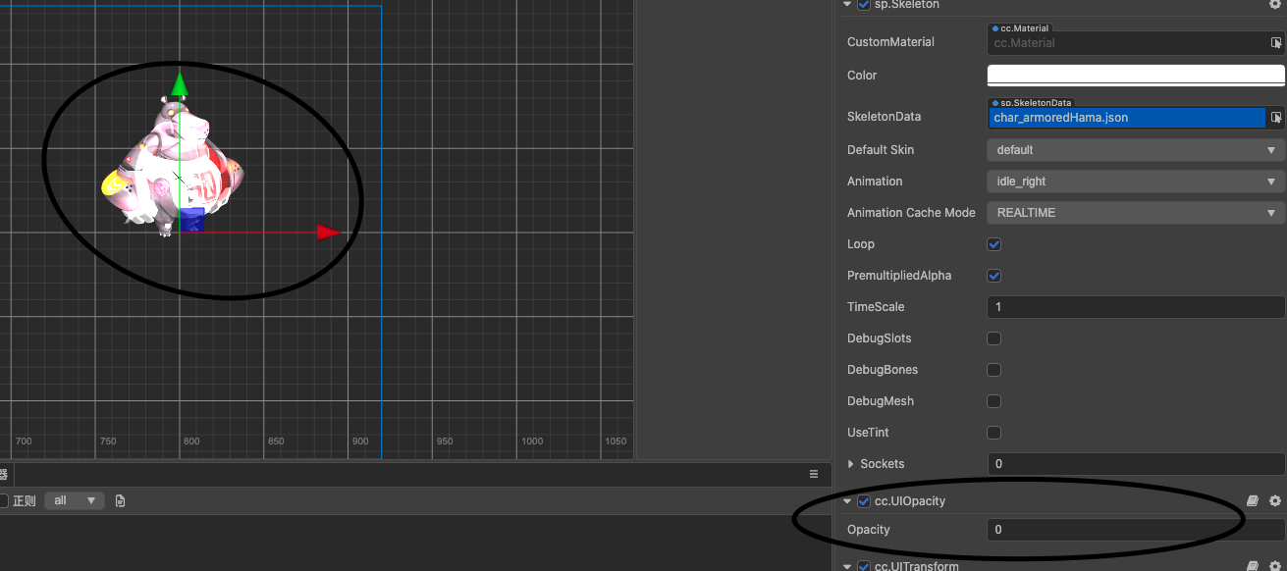Image resolution: width=1287 pixels, height=571 pixels.
Task: Click green Y-axis gizmo arrow
Action: [179, 84]
